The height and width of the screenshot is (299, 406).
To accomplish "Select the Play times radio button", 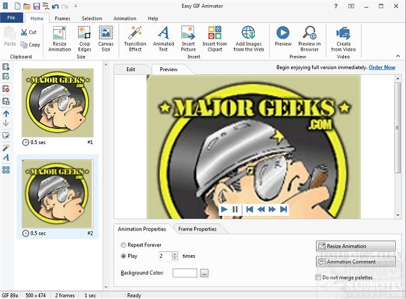I will [123, 256].
